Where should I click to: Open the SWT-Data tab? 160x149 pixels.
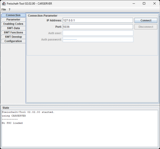[x=13, y=28]
